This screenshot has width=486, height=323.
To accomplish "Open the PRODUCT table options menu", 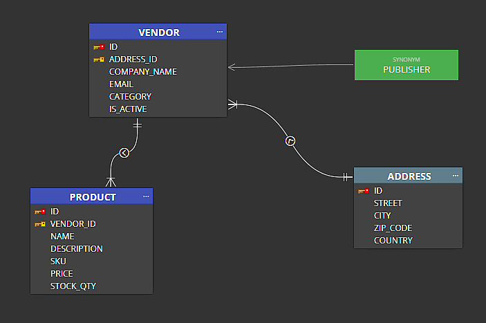I will 146,196.
